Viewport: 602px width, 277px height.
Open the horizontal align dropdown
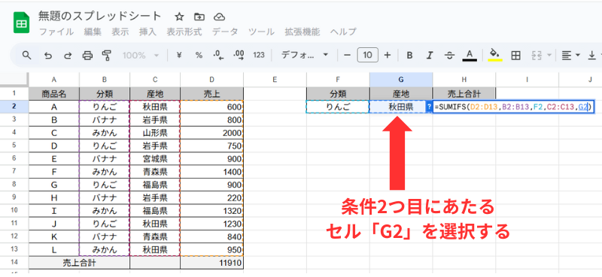coord(570,55)
